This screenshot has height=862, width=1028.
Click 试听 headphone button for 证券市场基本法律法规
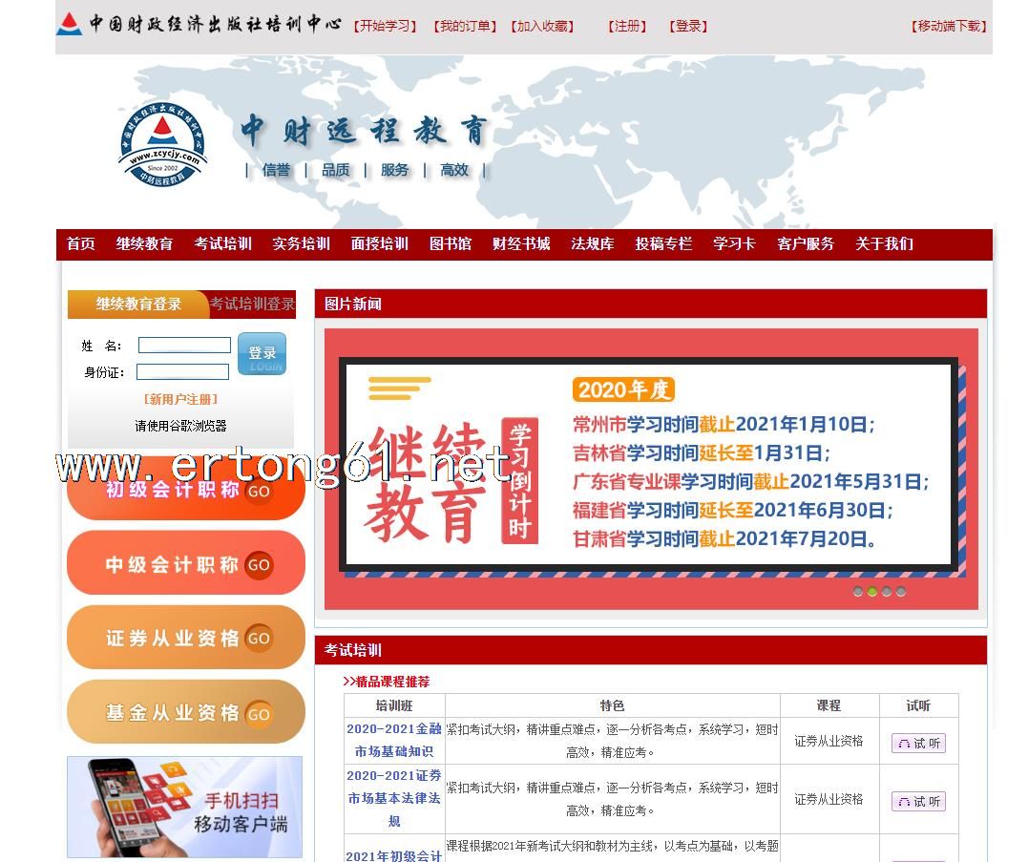[x=918, y=801]
